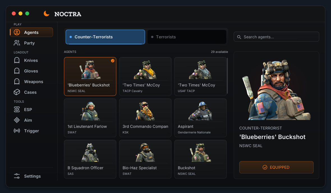331x193 pixels.
Task: Select the Gloves sidebar icon
Action: (17, 71)
